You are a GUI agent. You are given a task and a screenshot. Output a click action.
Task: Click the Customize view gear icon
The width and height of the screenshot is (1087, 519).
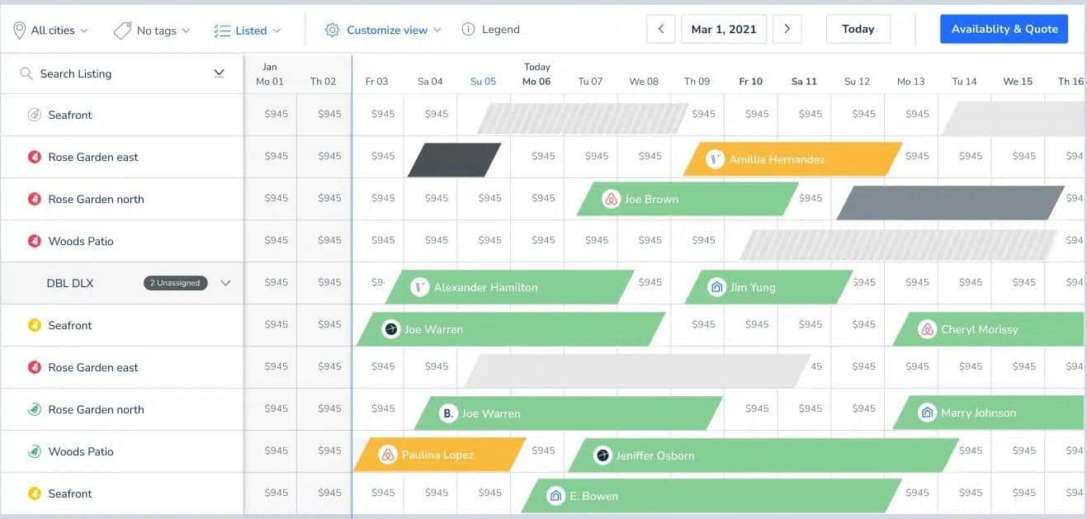click(332, 30)
